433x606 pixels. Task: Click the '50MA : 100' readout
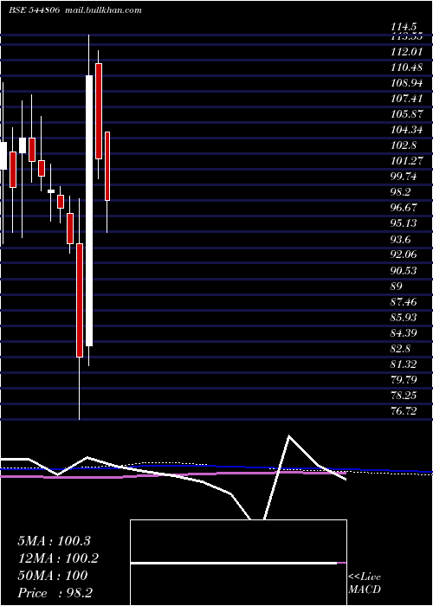53,576
